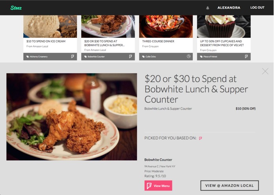Click the large fried chicken photo
This screenshot has height=195, width=274.
(x=72, y=117)
